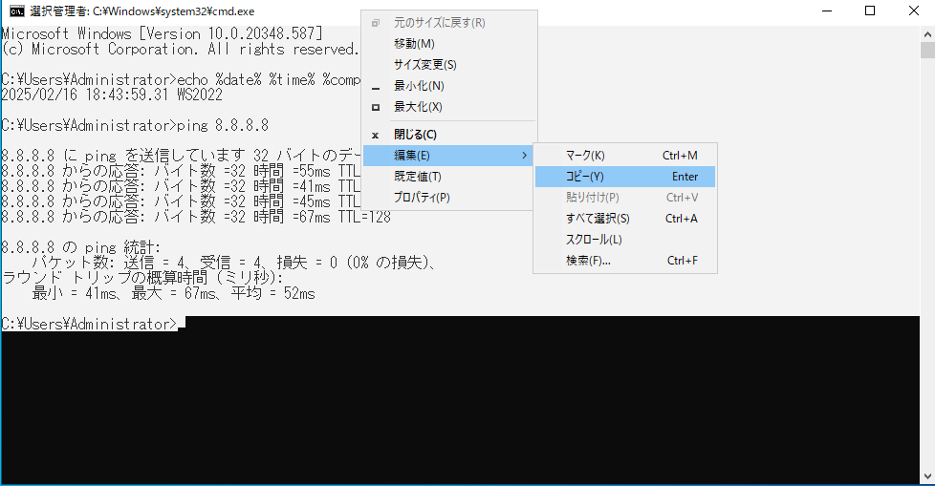Select スクロール(L) in the edit submenu

coord(594,240)
